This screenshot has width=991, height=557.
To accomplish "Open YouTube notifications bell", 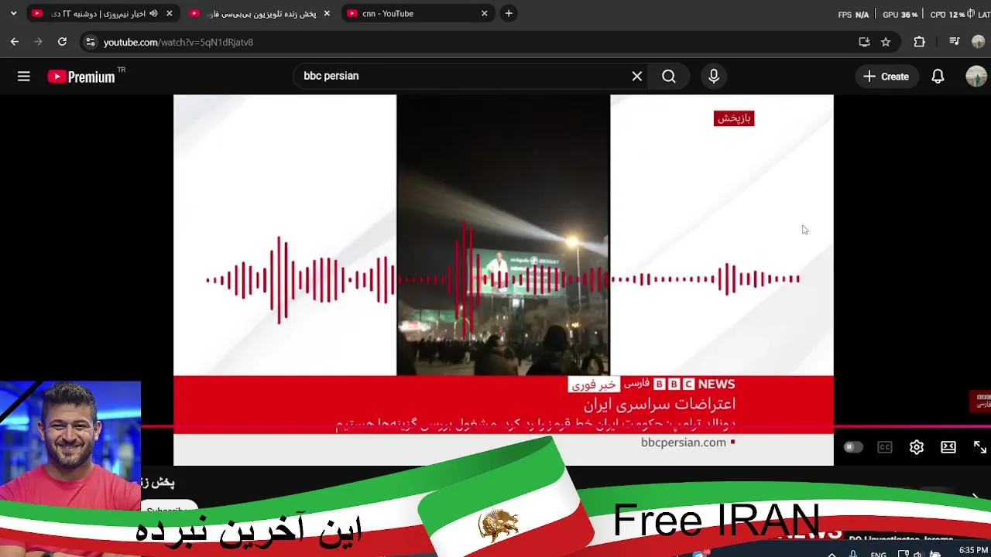I will [938, 76].
